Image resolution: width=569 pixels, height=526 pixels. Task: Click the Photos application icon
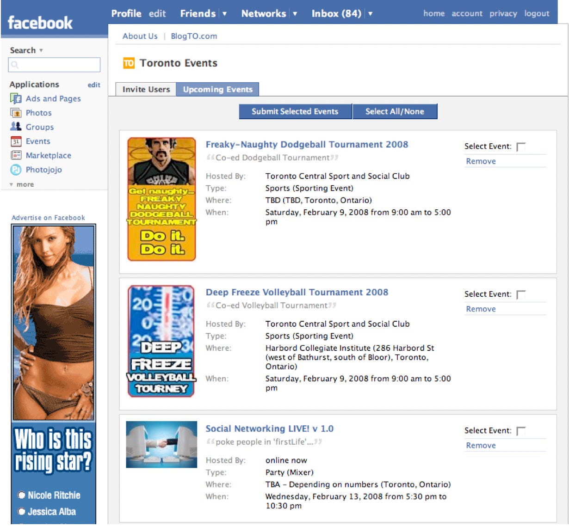pyautogui.click(x=16, y=113)
